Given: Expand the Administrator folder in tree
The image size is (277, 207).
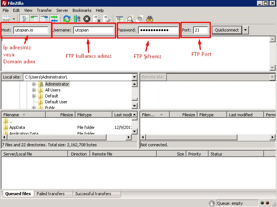Looking at the screenshot, I should (34, 84).
